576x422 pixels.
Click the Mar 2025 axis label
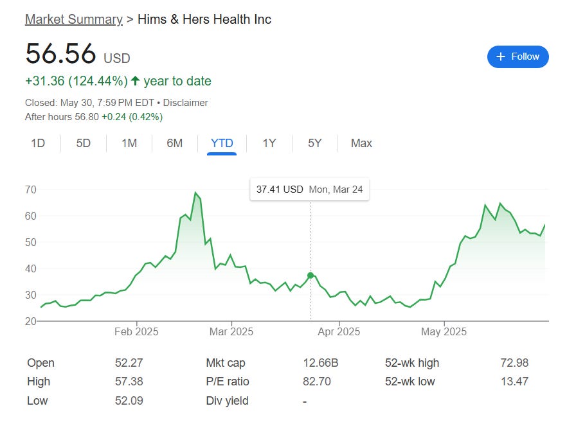231,331
